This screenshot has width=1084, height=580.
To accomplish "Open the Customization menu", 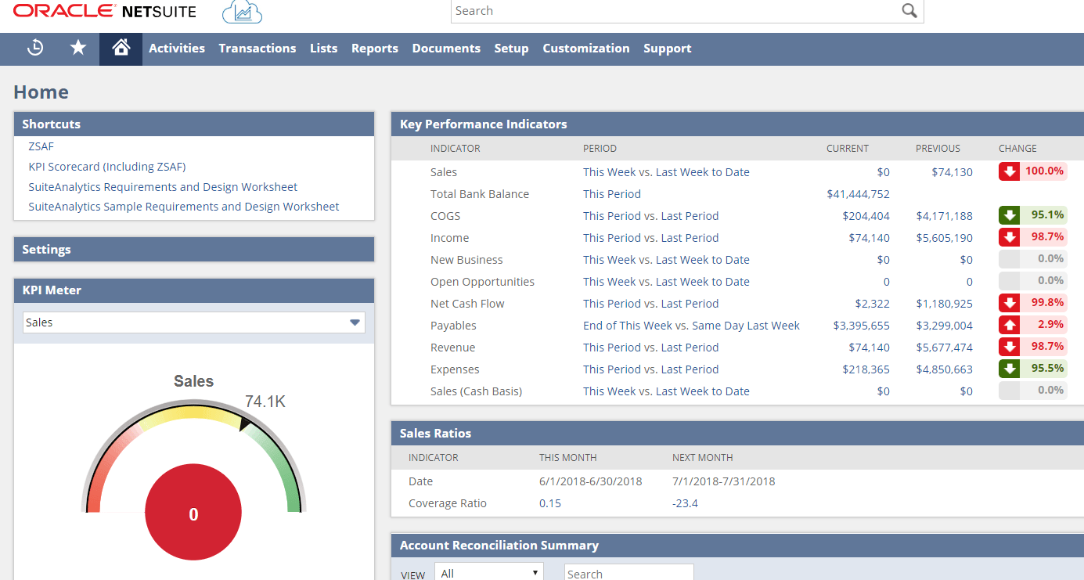I will pyautogui.click(x=585, y=49).
